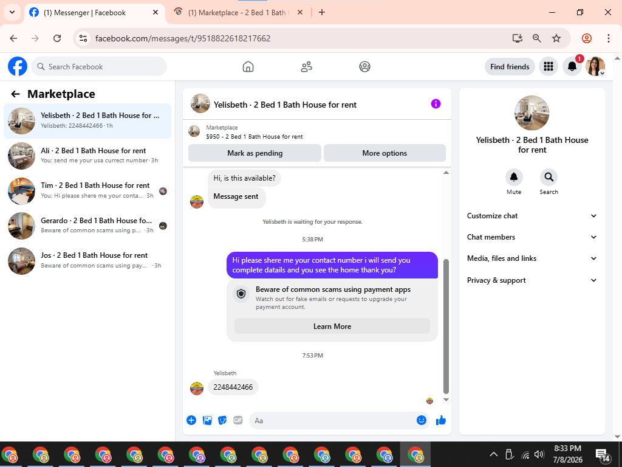
Task: Click the "Hi, is this available?" message
Action: click(x=244, y=178)
